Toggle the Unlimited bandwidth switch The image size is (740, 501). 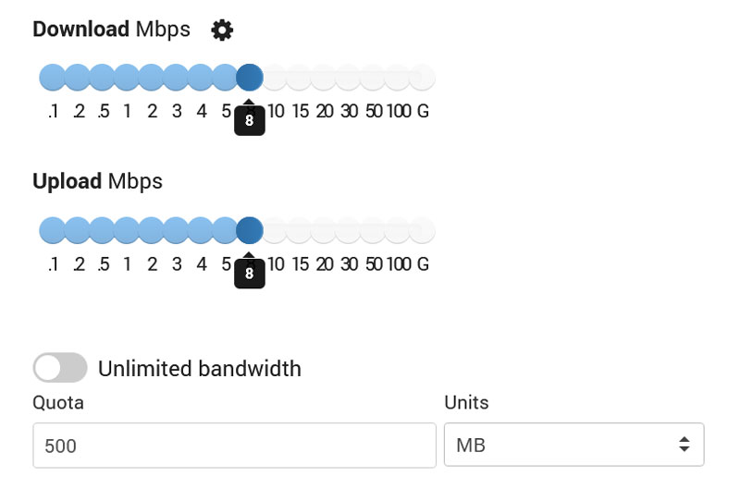tap(60, 368)
